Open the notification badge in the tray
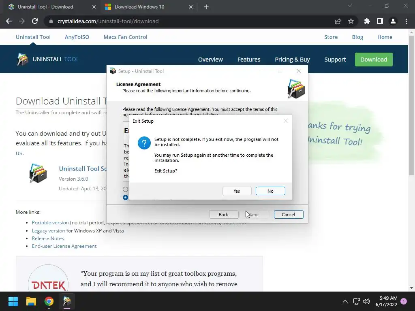 coord(404,301)
